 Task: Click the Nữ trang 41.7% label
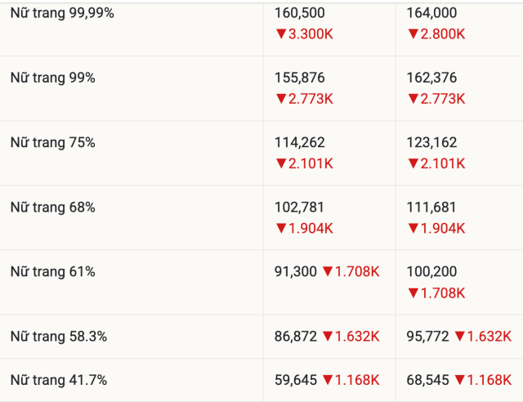[x=58, y=379]
